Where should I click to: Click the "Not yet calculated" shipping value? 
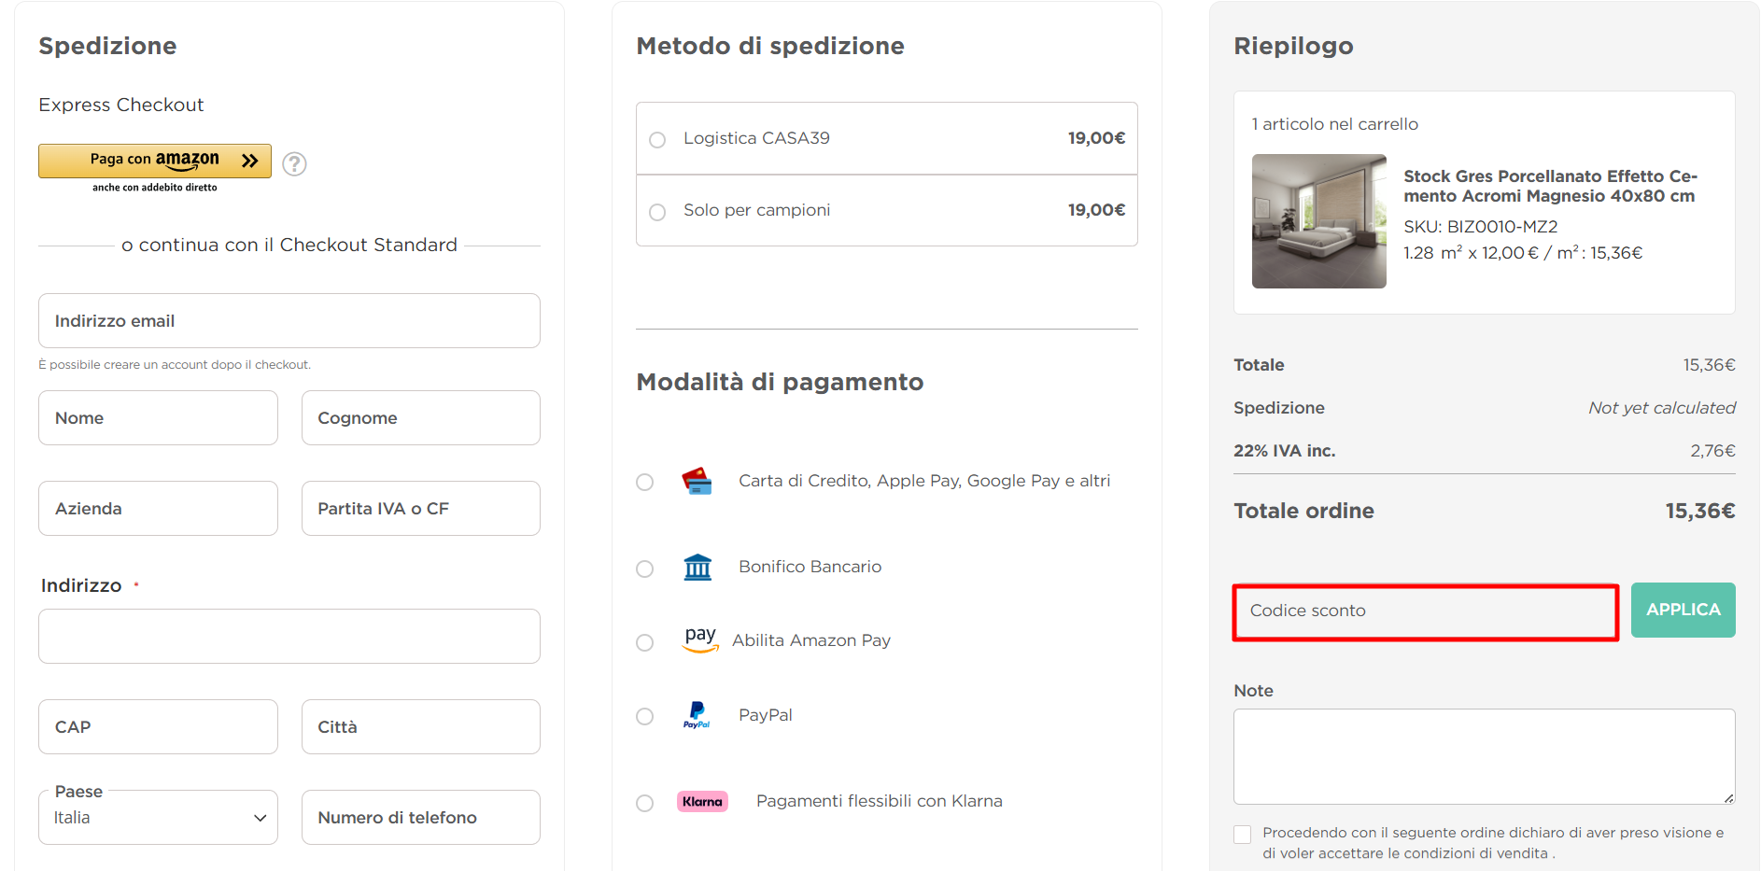[1661, 408]
